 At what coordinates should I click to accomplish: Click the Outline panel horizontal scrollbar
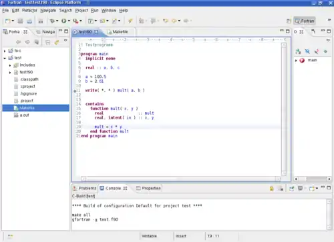coord(313,179)
